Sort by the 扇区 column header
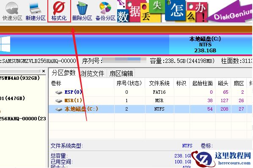 pos(239,83)
